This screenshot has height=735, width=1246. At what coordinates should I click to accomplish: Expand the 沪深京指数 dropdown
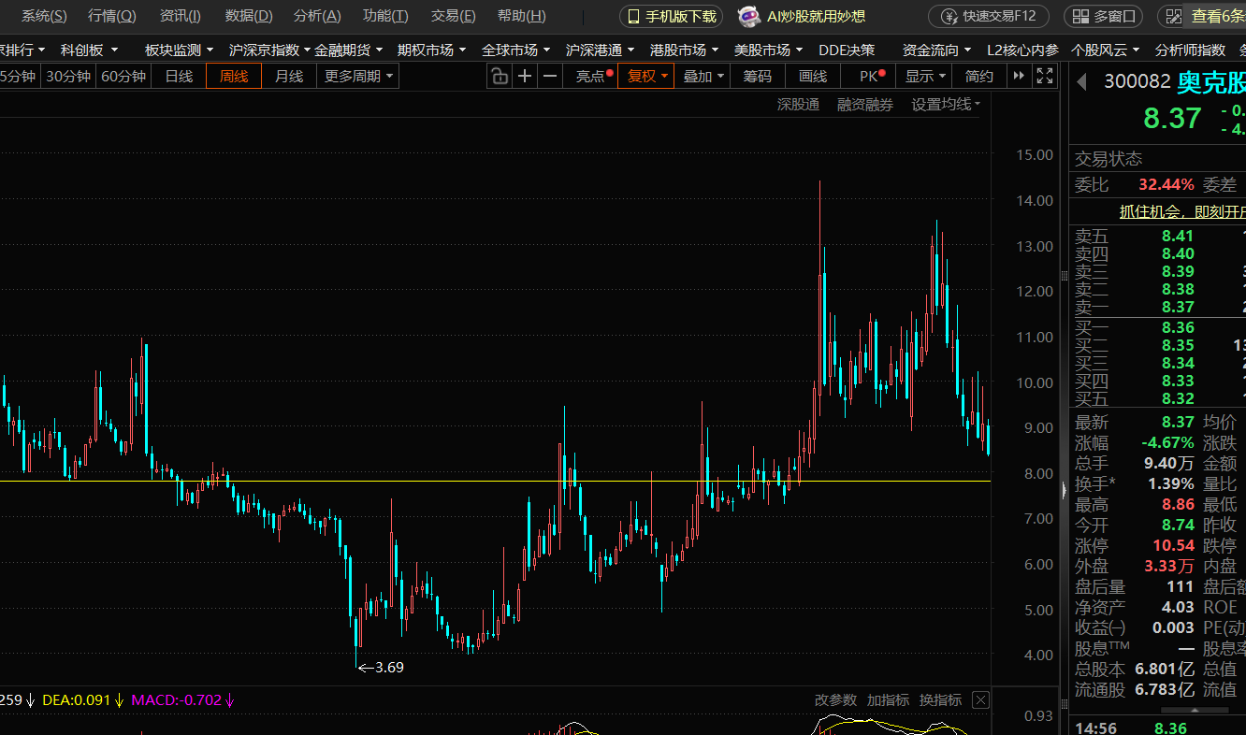tap(269, 50)
